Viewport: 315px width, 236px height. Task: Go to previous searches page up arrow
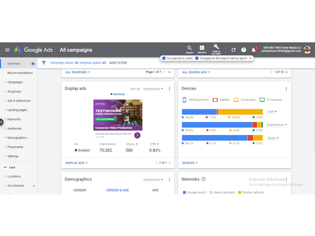pos(164,72)
